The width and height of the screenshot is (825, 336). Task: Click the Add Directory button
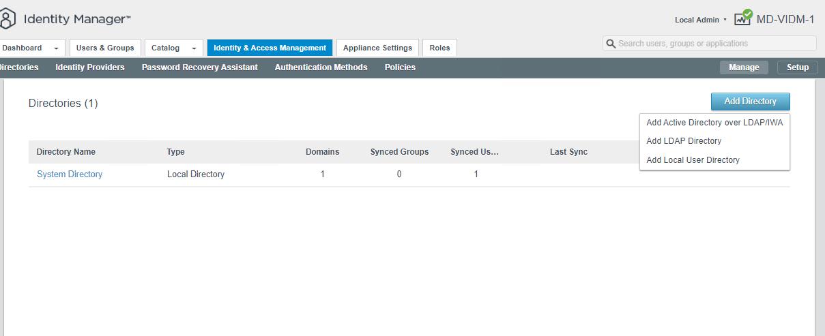pyautogui.click(x=750, y=102)
